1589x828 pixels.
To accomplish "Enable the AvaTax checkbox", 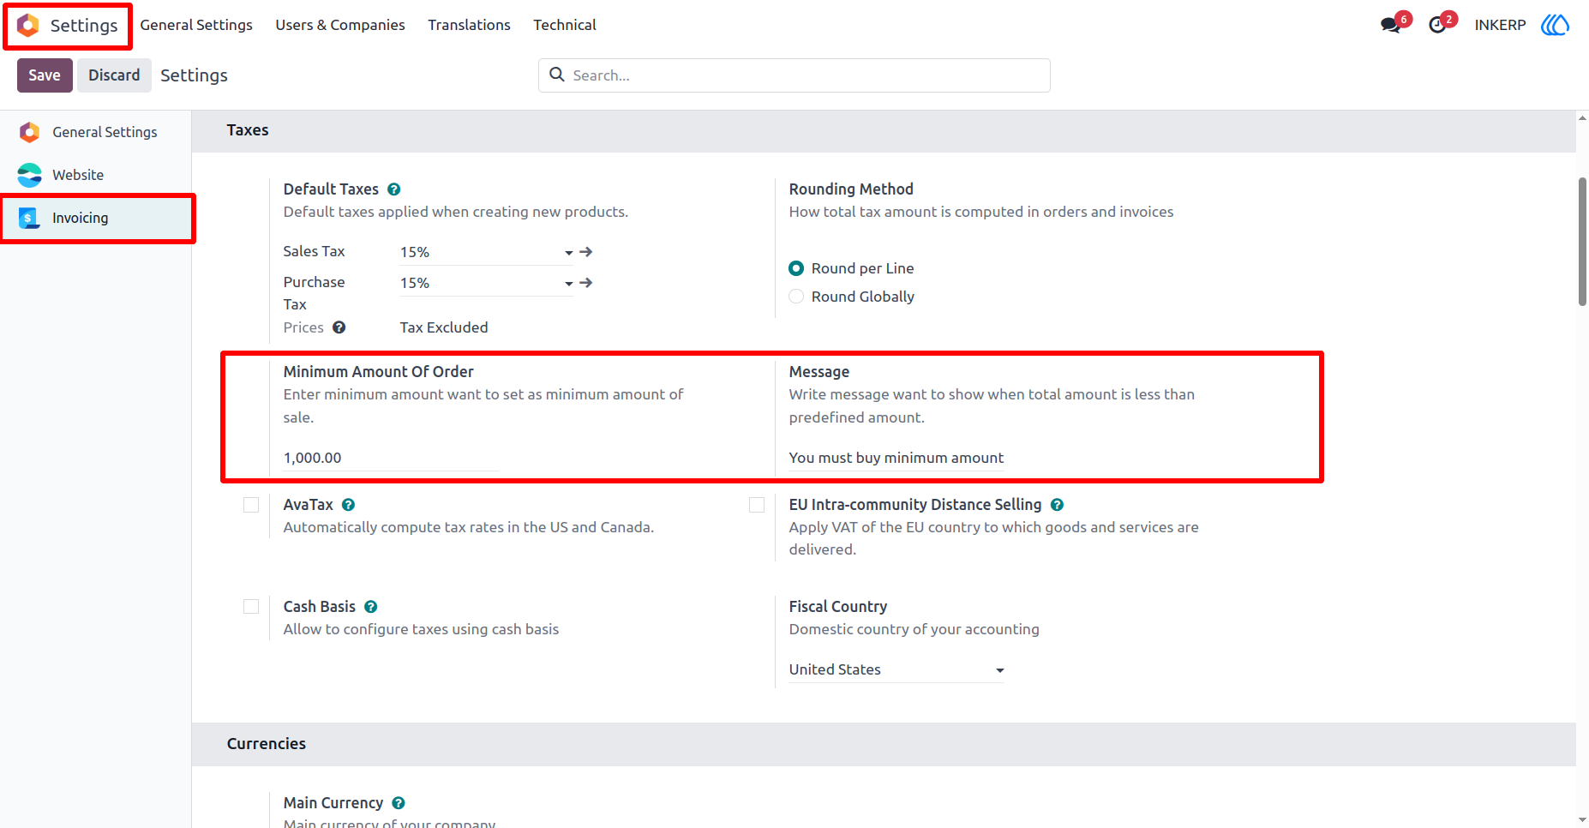I will coord(251,505).
